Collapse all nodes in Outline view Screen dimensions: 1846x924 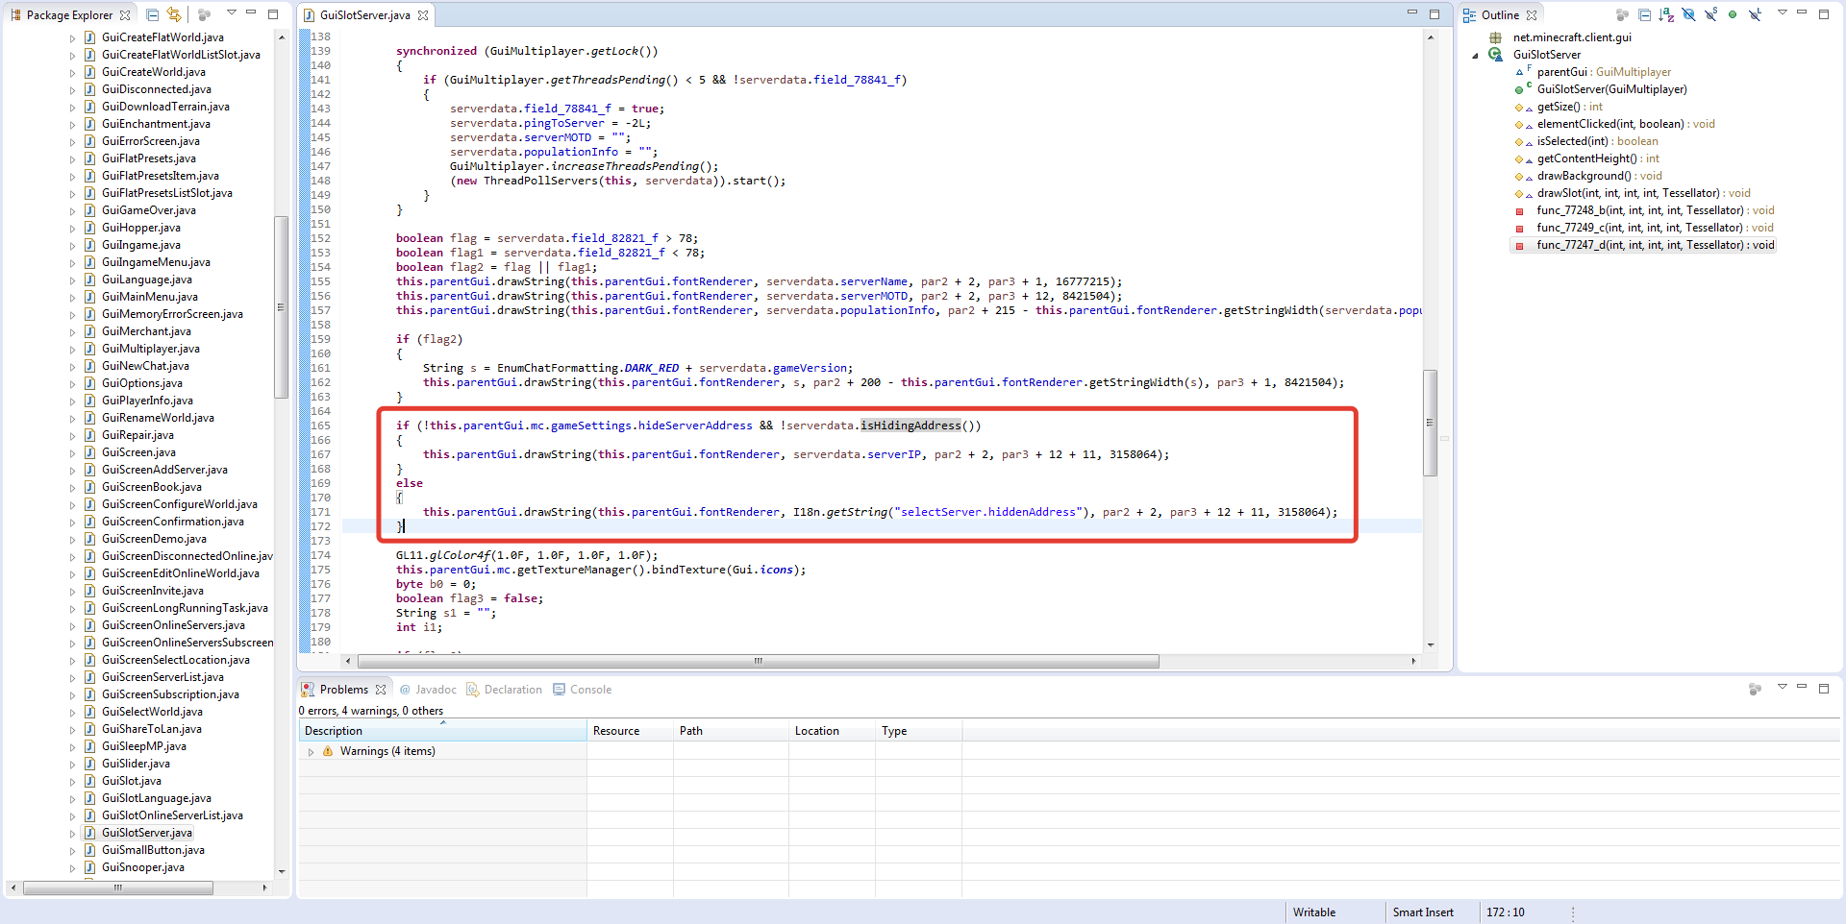click(x=1644, y=14)
